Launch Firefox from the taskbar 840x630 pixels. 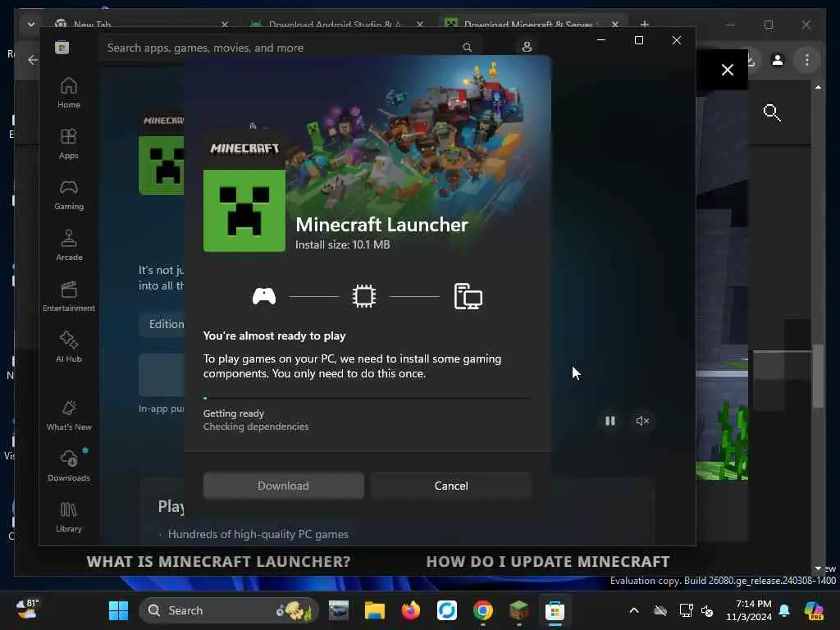[411, 610]
